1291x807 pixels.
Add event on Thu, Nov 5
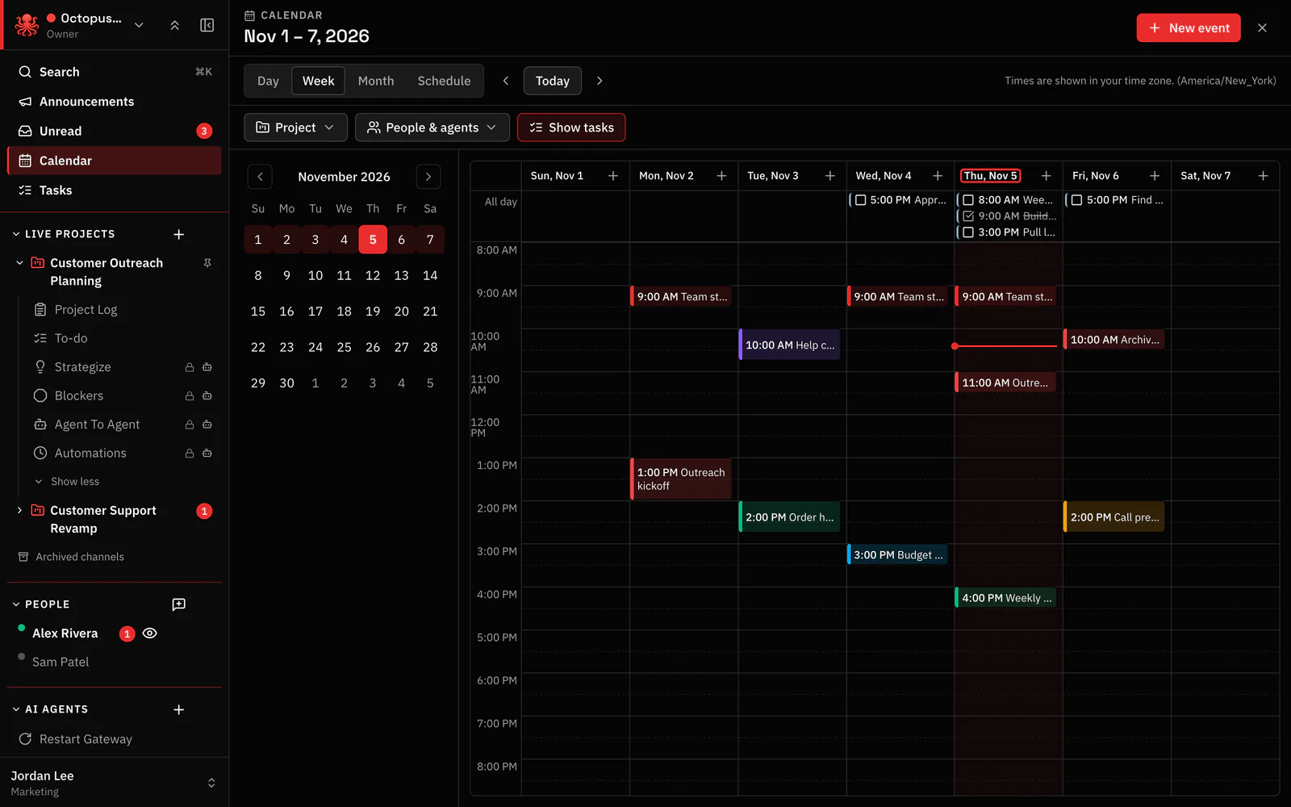tap(1046, 176)
